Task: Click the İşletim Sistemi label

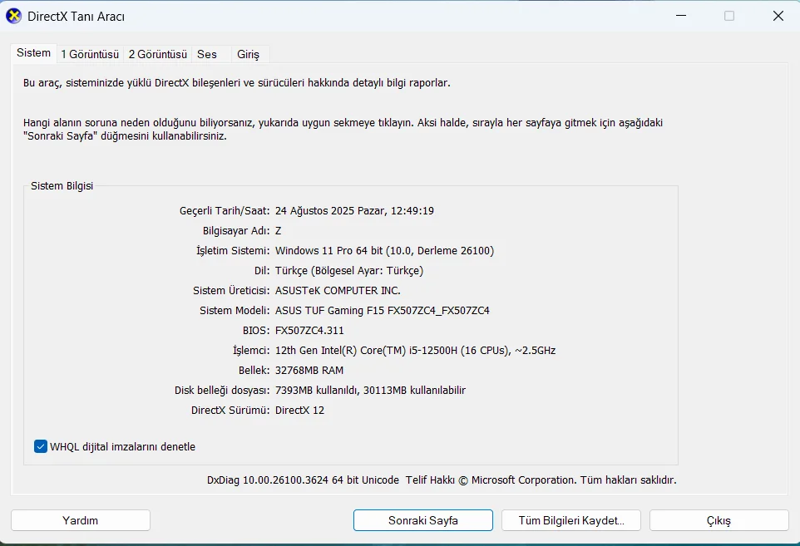Action: point(233,250)
